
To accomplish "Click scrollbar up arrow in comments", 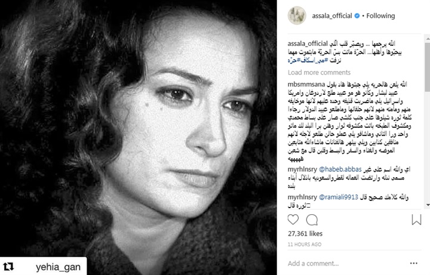I will click(x=428, y=39).
